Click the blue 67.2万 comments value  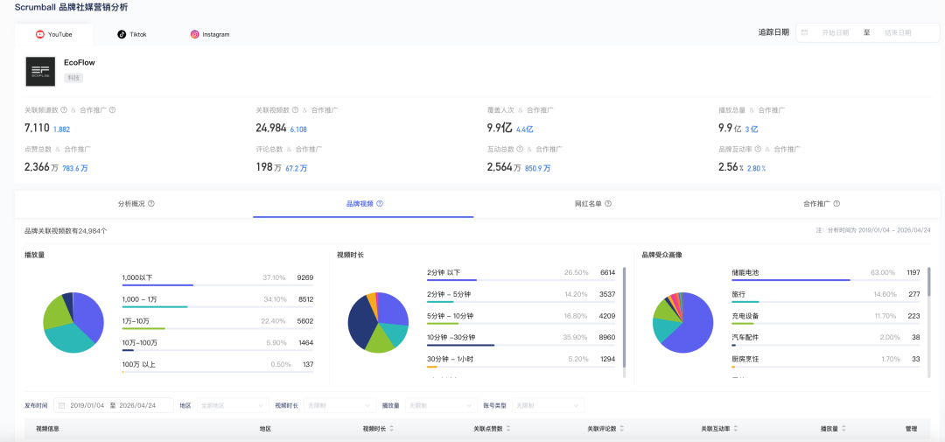click(x=296, y=168)
